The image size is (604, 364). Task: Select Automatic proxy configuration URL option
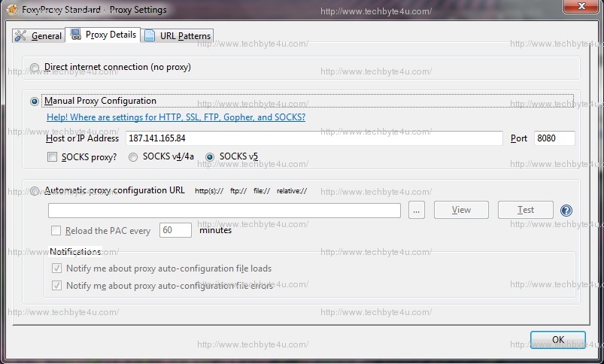(35, 191)
